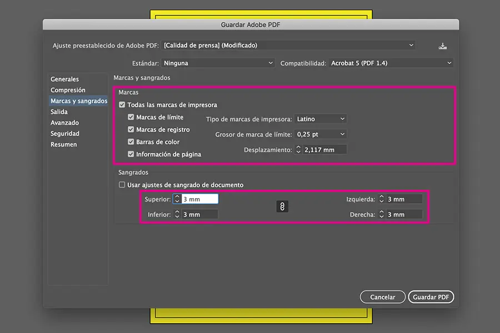Screen dimensions: 500x333
Task: Click the Guardar PDF button
Action: [431, 297]
